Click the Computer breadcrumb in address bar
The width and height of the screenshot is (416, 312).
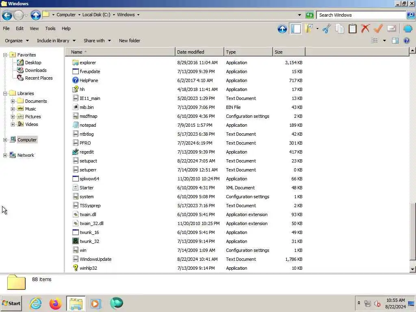(66, 15)
